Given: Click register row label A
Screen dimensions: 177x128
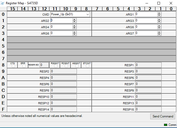Looking at the screenshot, I should (x=3, y=78).
